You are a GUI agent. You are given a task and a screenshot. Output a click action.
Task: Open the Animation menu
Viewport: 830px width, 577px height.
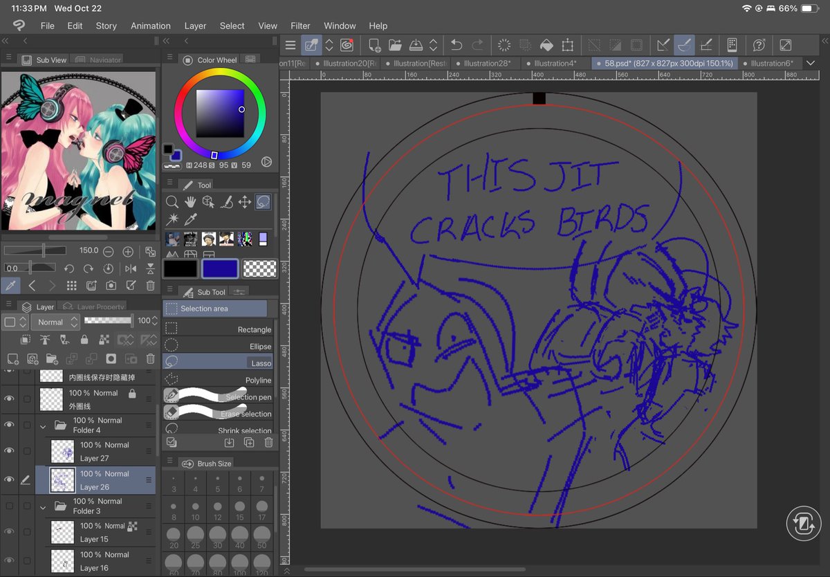pyautogui.click(x=150, y=26)
